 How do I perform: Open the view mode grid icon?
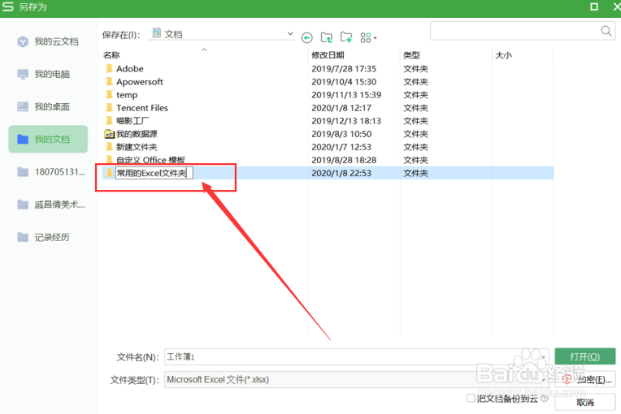tap(366, 37)
